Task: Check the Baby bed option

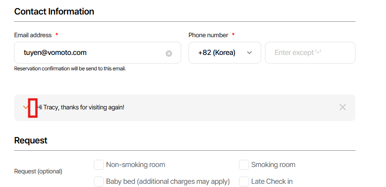Action: (x=99, y=182)
